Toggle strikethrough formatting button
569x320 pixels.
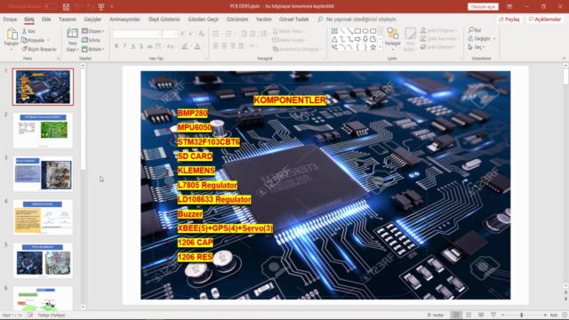[x=149, y=46]
